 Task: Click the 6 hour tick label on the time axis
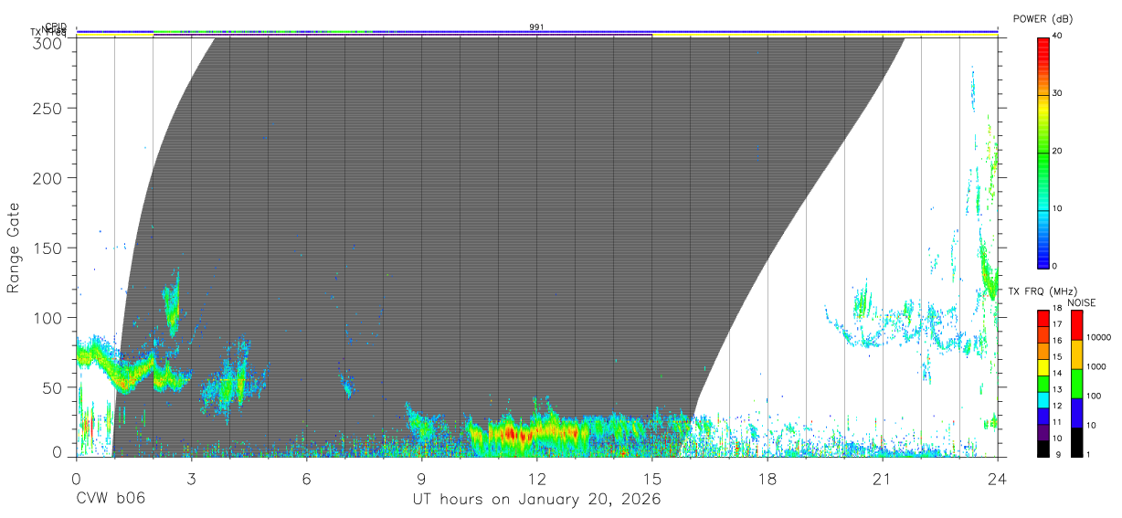[306, 479]
